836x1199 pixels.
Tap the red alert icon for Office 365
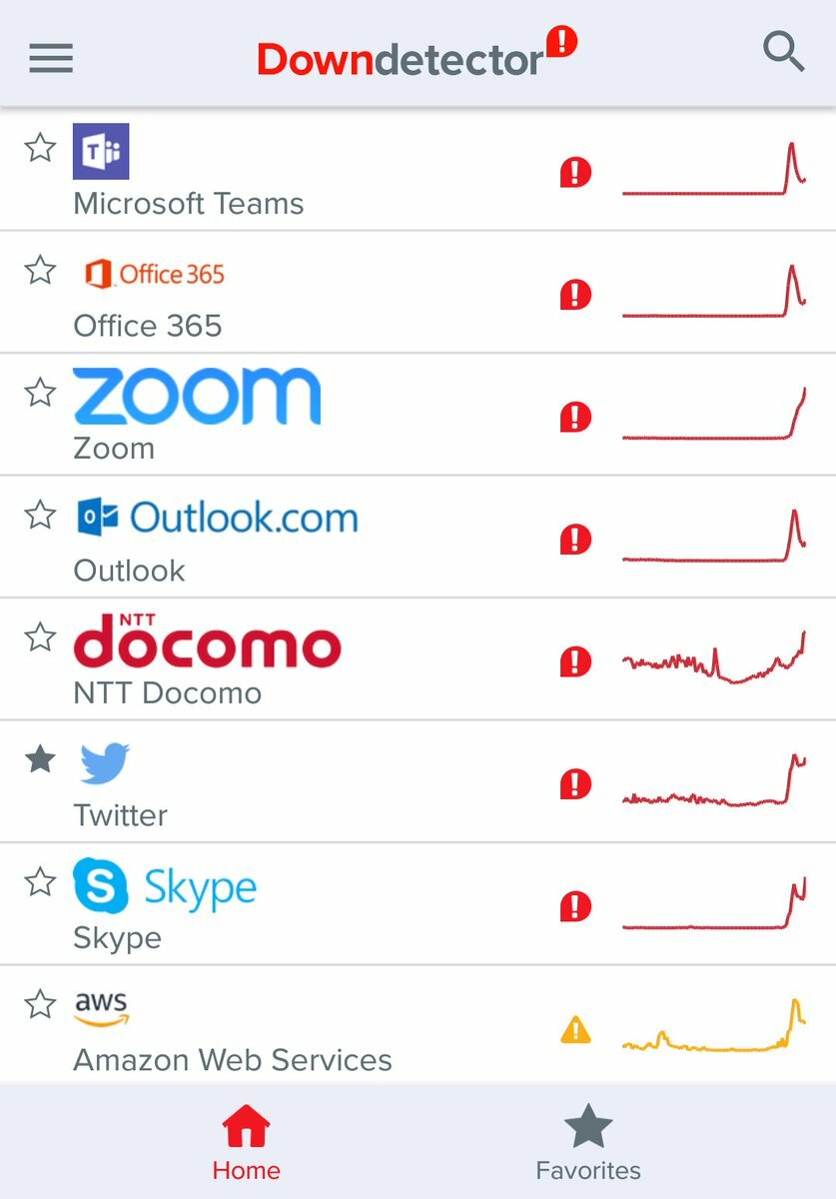(x=575, y=295)
